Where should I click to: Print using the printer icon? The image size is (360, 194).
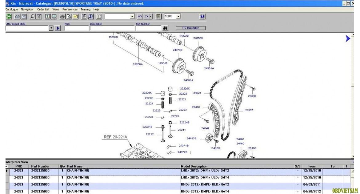(62, 17)
